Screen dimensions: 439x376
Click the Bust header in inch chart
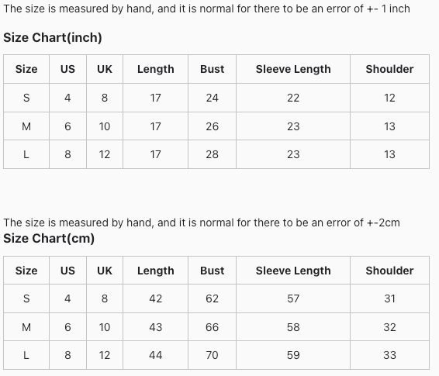tap(212, 69)
